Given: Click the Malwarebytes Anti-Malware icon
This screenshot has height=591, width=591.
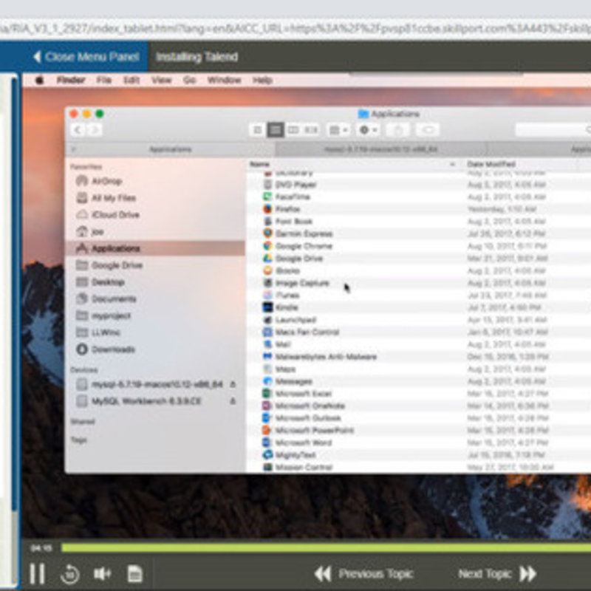Looking at the screenshot, I should tap(267, 357).
